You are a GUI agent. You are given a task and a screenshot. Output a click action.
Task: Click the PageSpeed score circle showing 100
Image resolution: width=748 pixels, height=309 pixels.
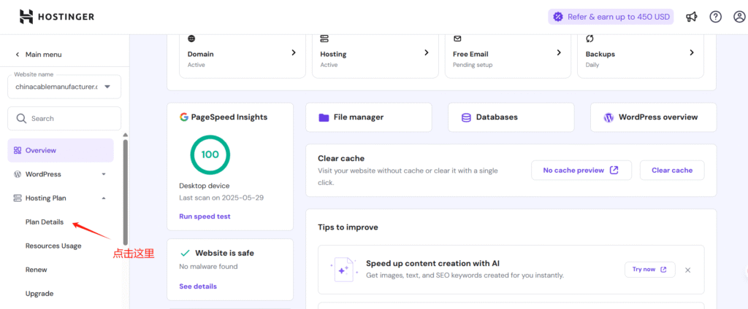(x=210, y=154)
